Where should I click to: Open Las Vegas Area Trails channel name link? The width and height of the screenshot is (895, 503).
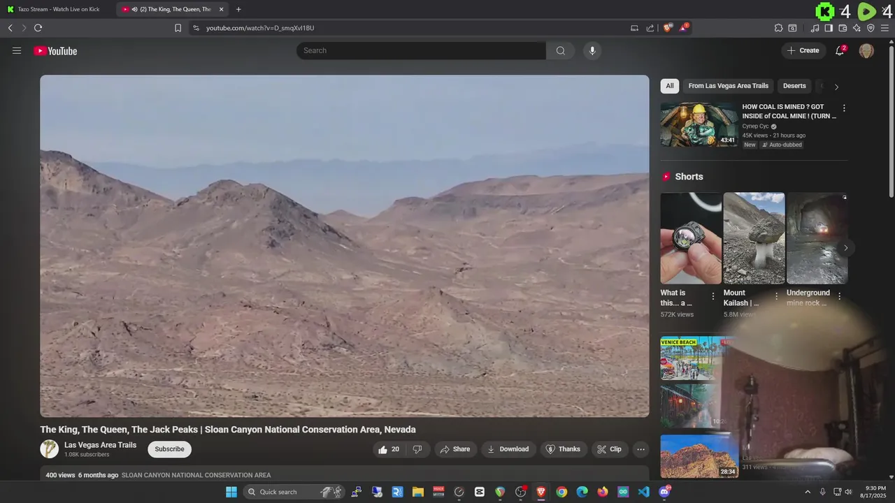[100, 445]
